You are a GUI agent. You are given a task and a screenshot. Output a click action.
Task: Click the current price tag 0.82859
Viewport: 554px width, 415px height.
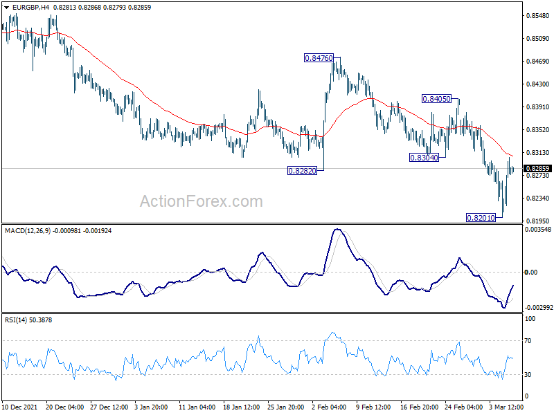(x=537, y=169)
